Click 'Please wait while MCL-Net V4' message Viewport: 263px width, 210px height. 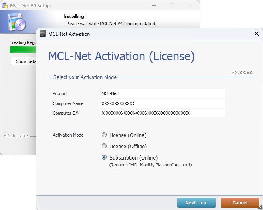point(111,24)
